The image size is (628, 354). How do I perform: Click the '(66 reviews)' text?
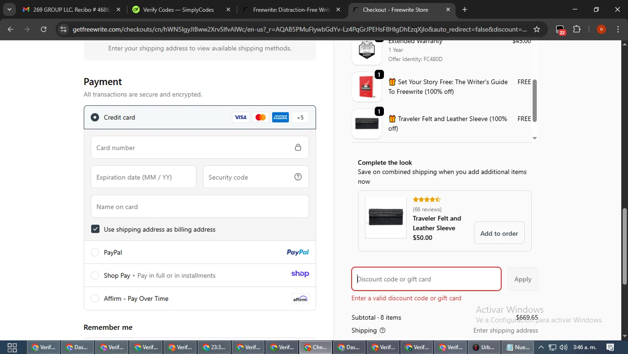coord(427,209)
